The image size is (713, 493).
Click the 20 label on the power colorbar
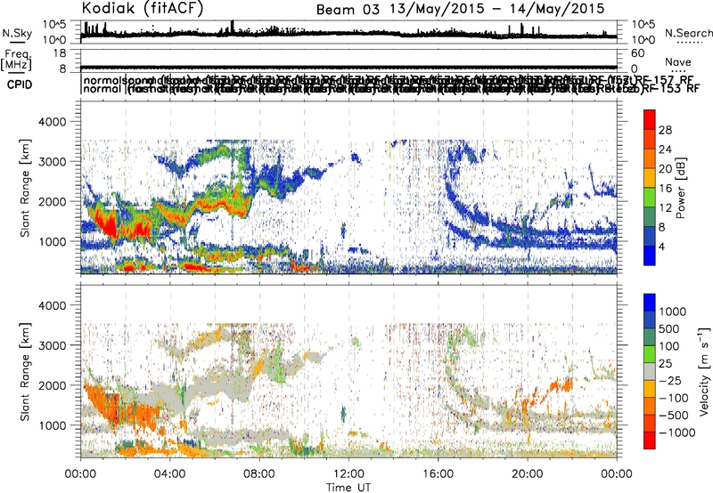point(665,169)
